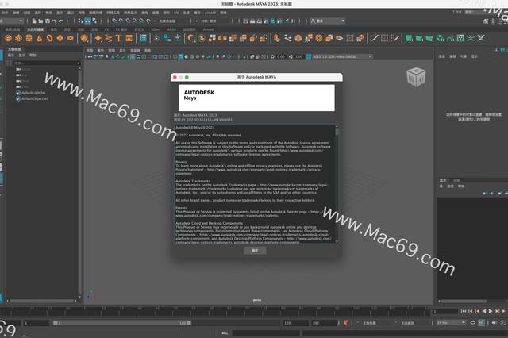Click the first snap magnet icon

(114, 21)
